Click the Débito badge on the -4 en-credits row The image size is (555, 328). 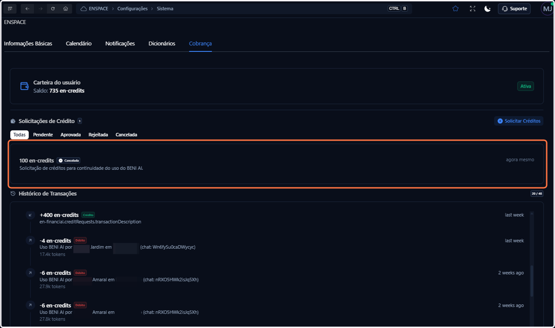[x=80, y=241]
